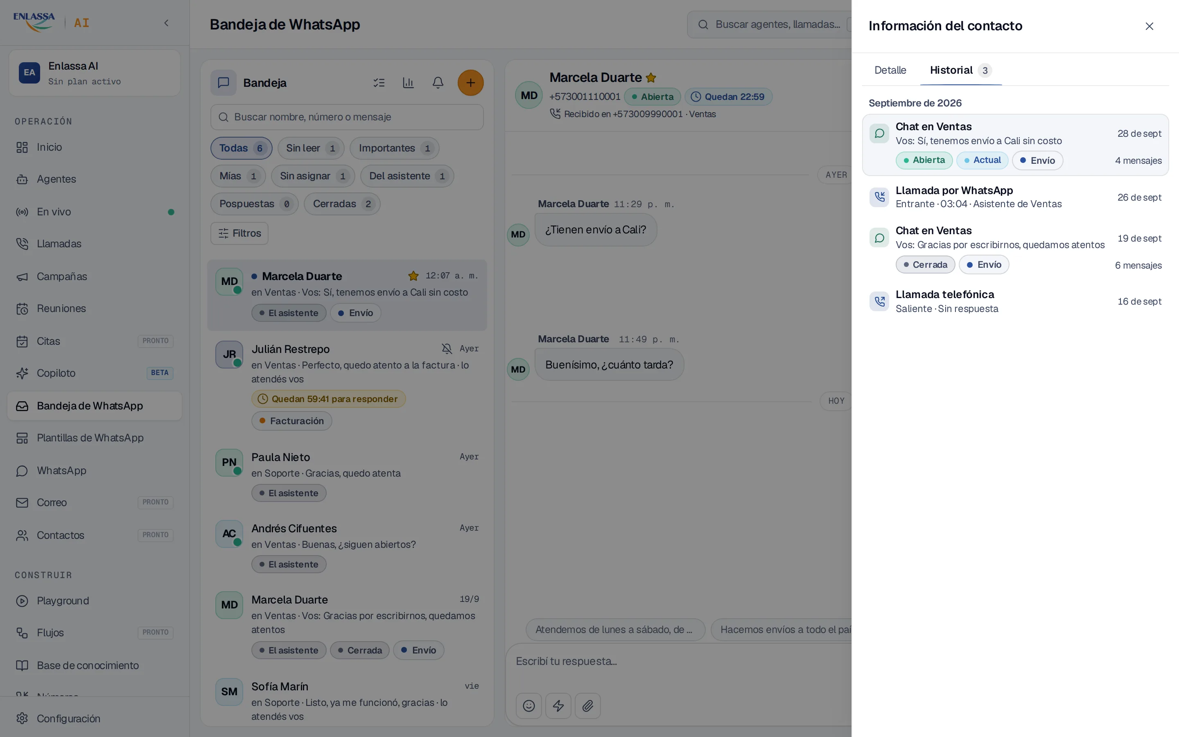Open the Paula Nieto conversation

pos(347,475)
